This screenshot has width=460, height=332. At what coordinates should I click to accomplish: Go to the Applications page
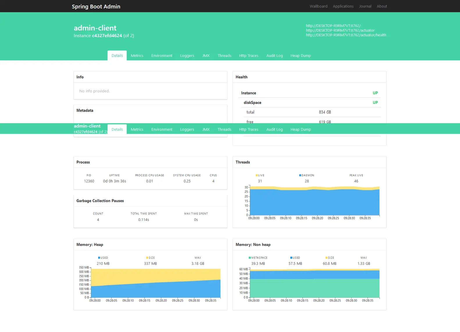tap(343, 6)
